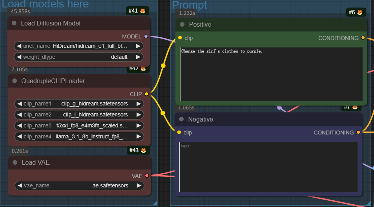This screenshot has width=374, height=207.
Task: Click the Prompt group title
Action: [190, 5]
